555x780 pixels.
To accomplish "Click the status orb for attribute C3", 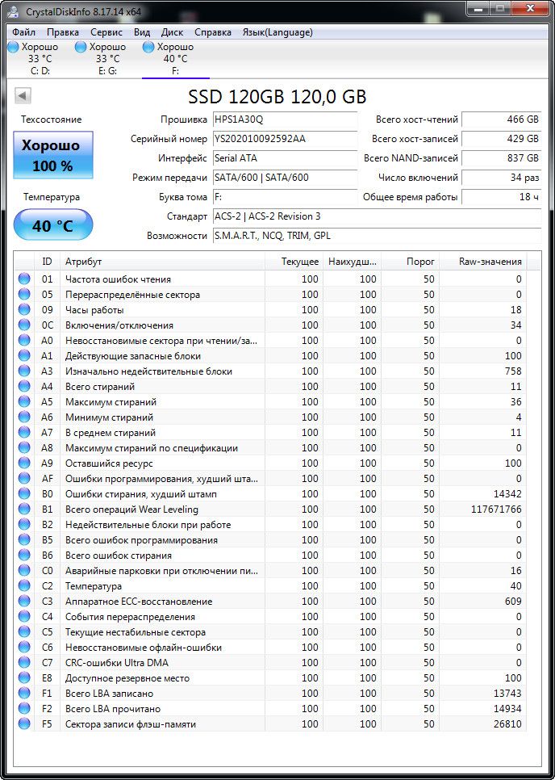I will 24,602.
